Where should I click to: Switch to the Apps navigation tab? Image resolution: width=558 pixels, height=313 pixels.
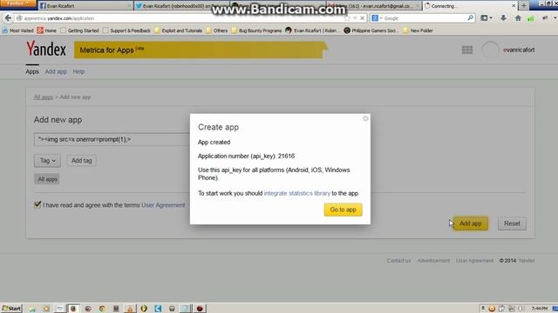[32, 71]
